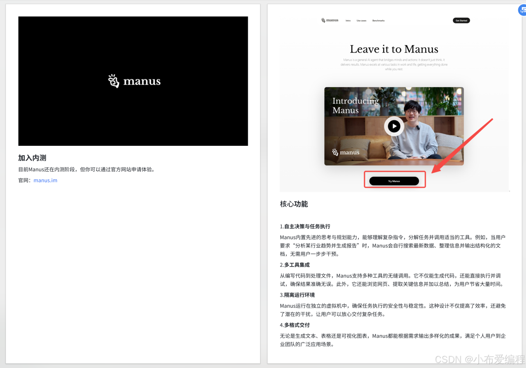The image size is (526, 368).
Task: Click the paragraph starting "无论是生成文本"
Action: click(x=393, y=340)
